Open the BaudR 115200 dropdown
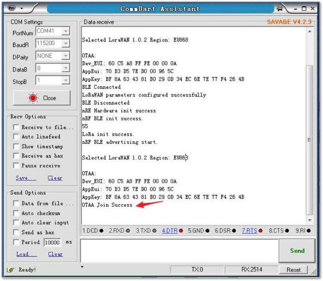Screen dimensions: 323x281 pos(66,43)
